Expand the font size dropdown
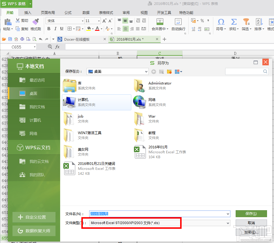The image size is (274, 243). coord(99,21)
